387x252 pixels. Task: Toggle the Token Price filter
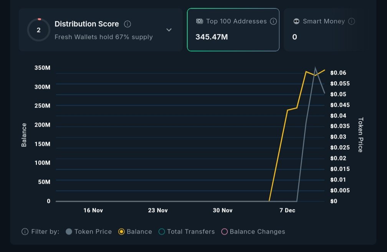point(69,232)
